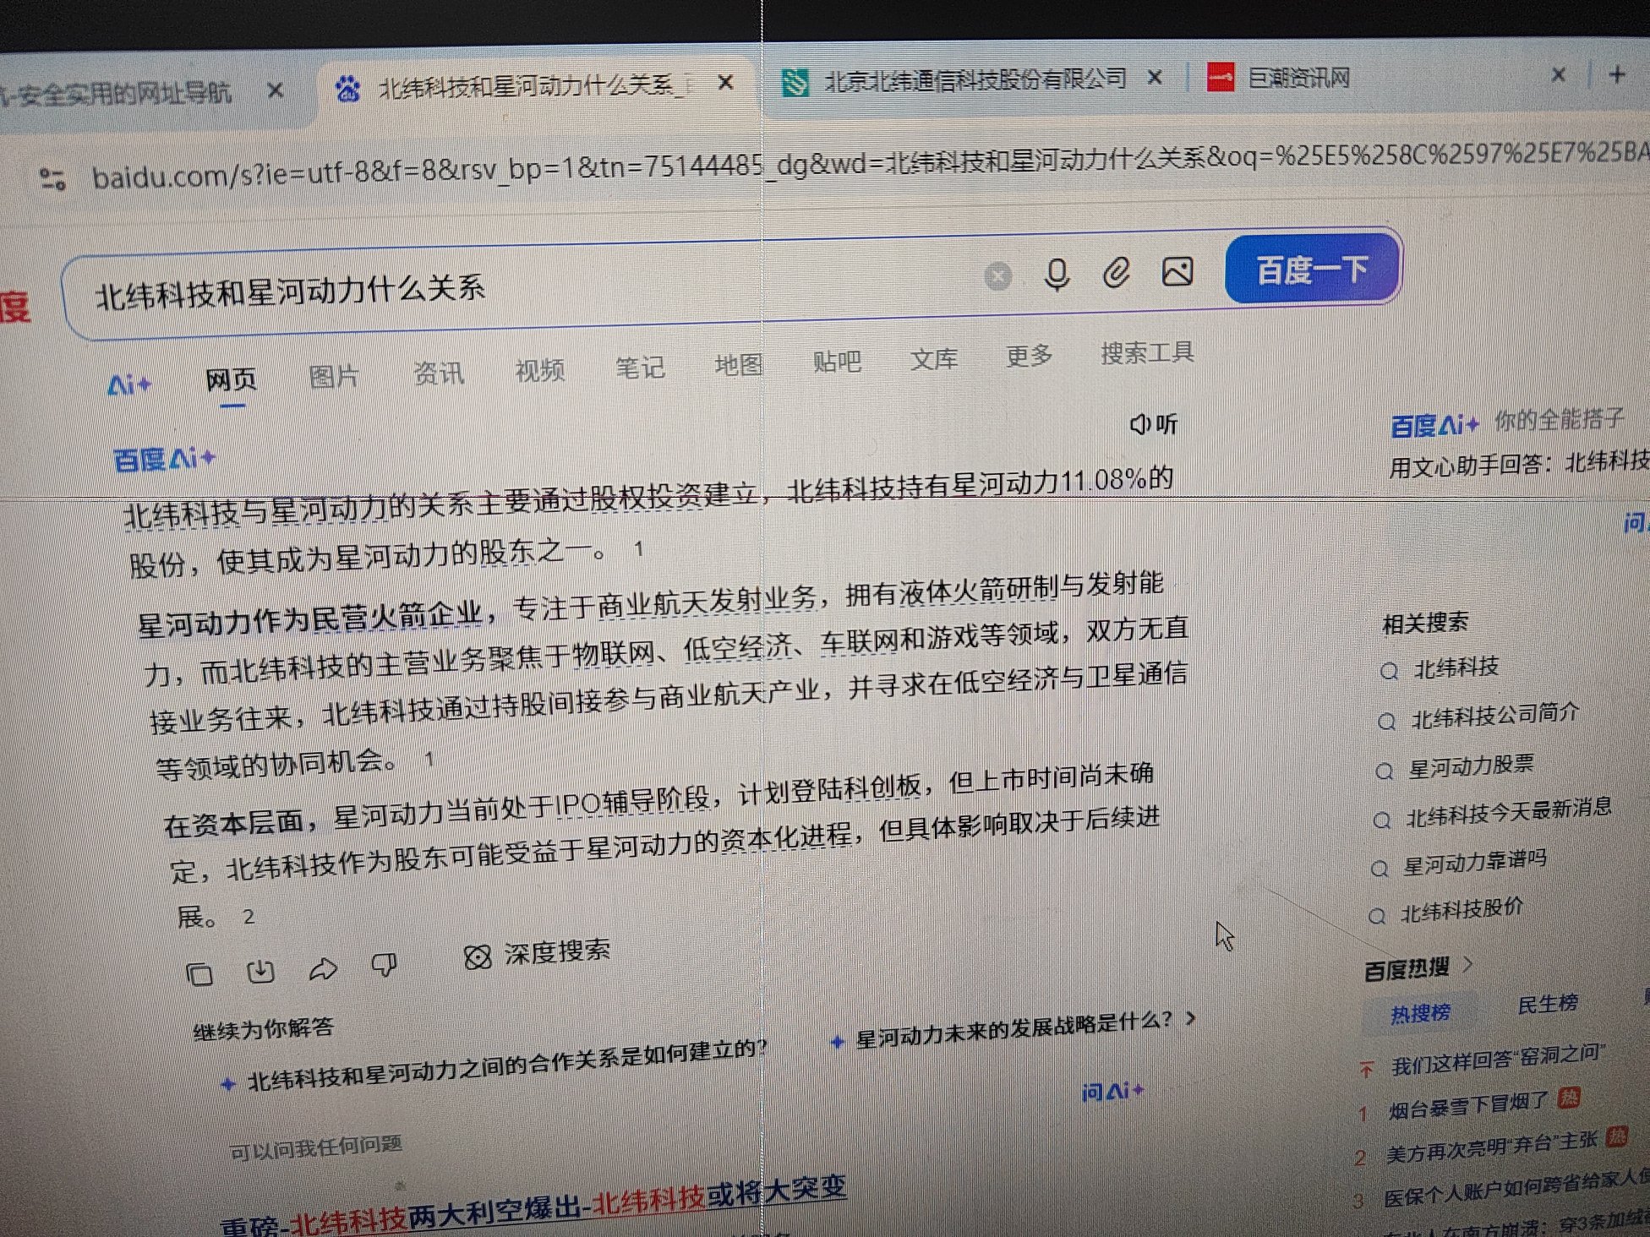Screen dimensions: 1650x1237
Task: Open the site settings icon in the address bar
Action: click(x=52, y=178)
